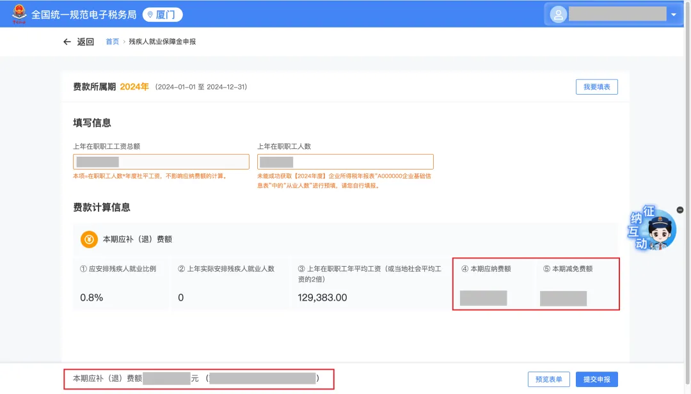Click the 返回 text label

(x=86, y=42)
